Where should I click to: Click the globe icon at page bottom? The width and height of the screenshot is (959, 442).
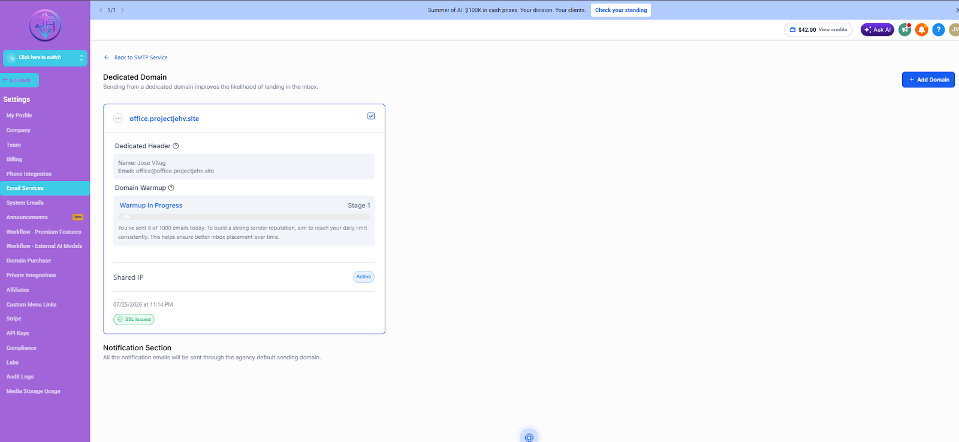click(529, 437)
